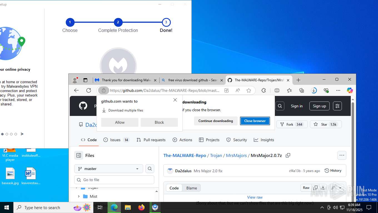Close the free virus download search tab
The width and height of the screenshot is (378, 213).
point(222,80)
